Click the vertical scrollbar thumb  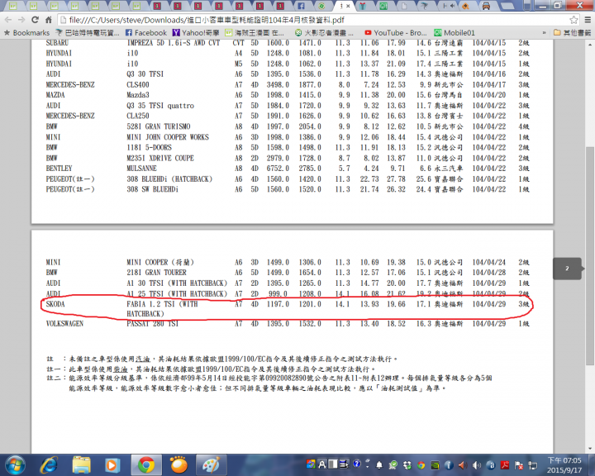[590, 256]
